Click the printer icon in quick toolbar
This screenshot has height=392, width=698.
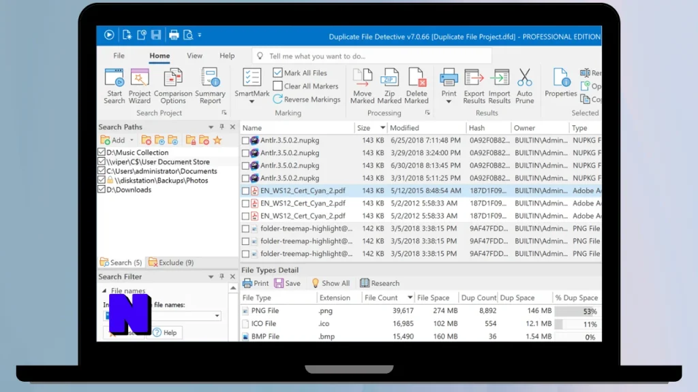point(174,35)
